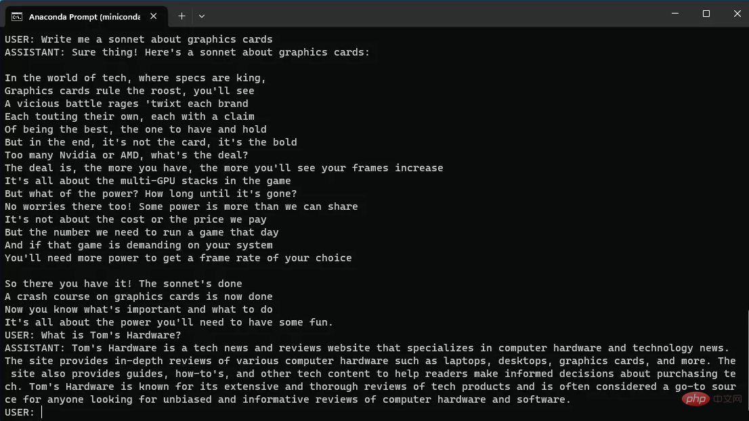Click the "What is Tom's Hardware?" line

tap(93, 335)
